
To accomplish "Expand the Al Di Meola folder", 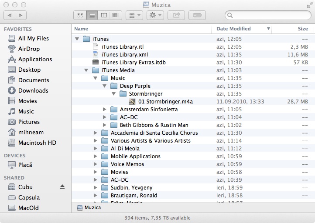I will click(x=96, y=148).
